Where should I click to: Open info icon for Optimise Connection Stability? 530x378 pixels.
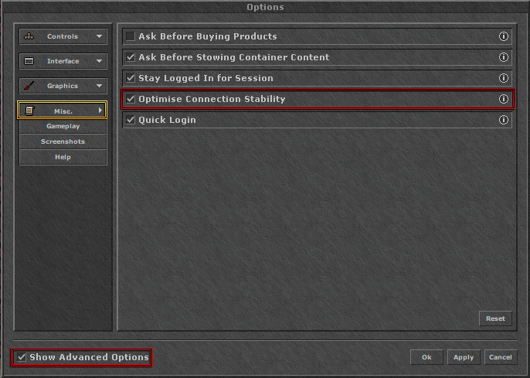coord(504,99)
